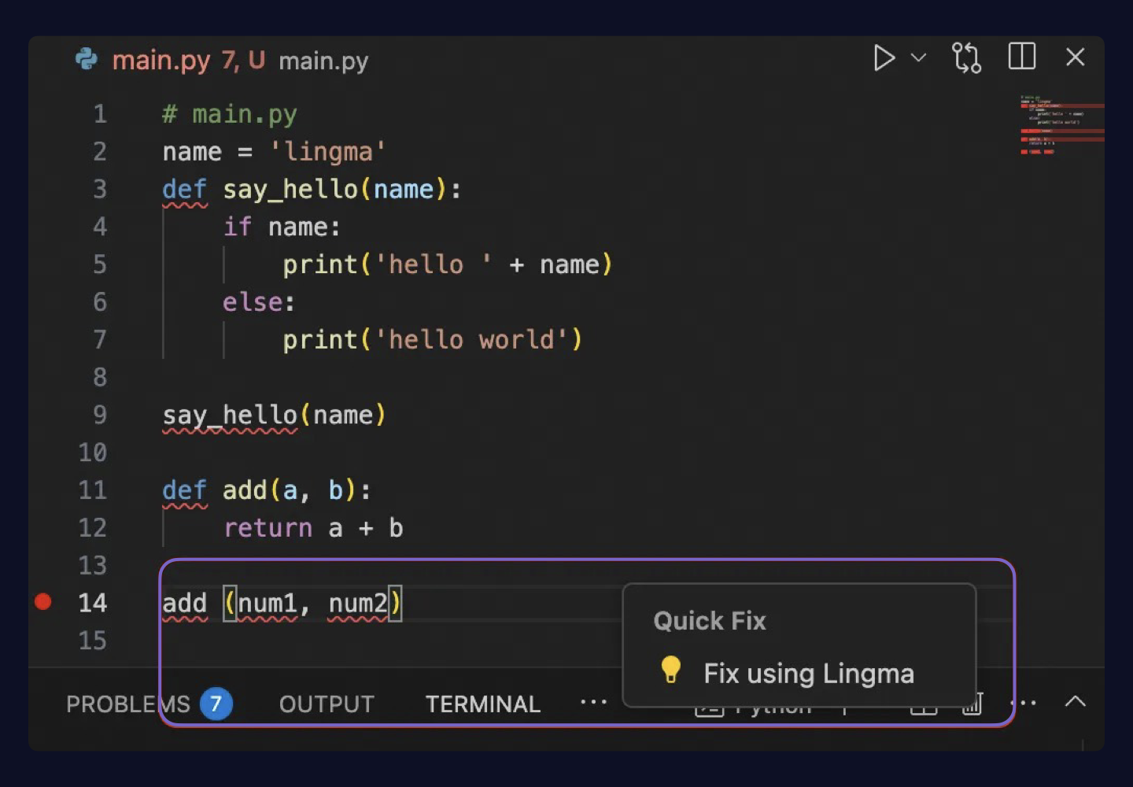
Task: Open the three-dot menu beside the panel's up chevron
Action: (x=1023, y=702)
